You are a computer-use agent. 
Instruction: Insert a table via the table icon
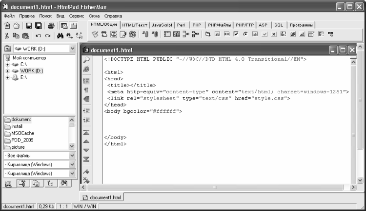[177, 34]
